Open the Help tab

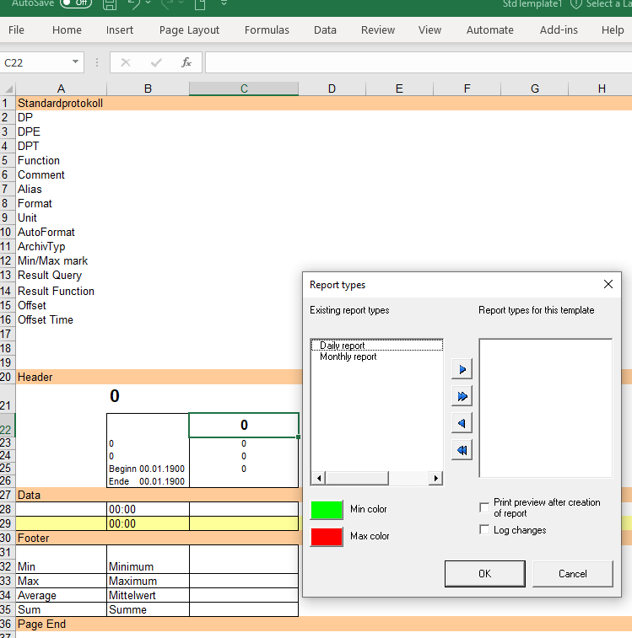[613, 29]
